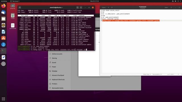Image resolution: width=182 pixels, height=102 pixels.
Task: Click gnome-shell row in top output
Action: click(x=56, y=19)
